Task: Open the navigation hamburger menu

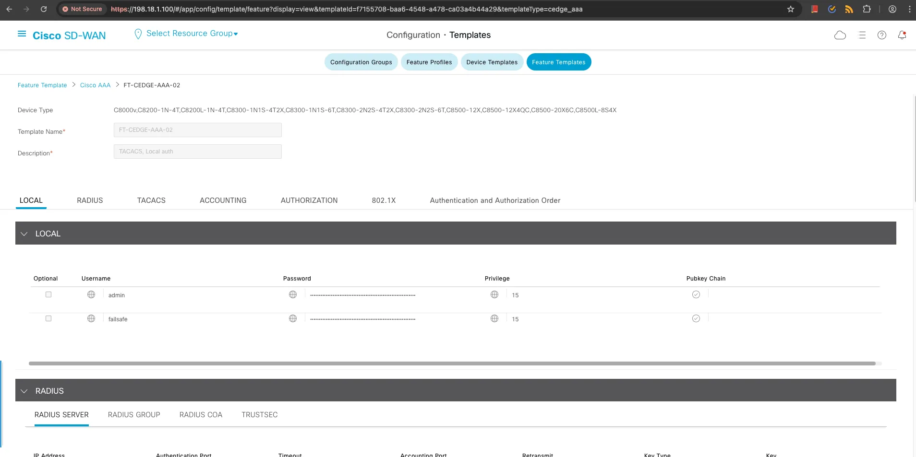Action: pos(22,34)
